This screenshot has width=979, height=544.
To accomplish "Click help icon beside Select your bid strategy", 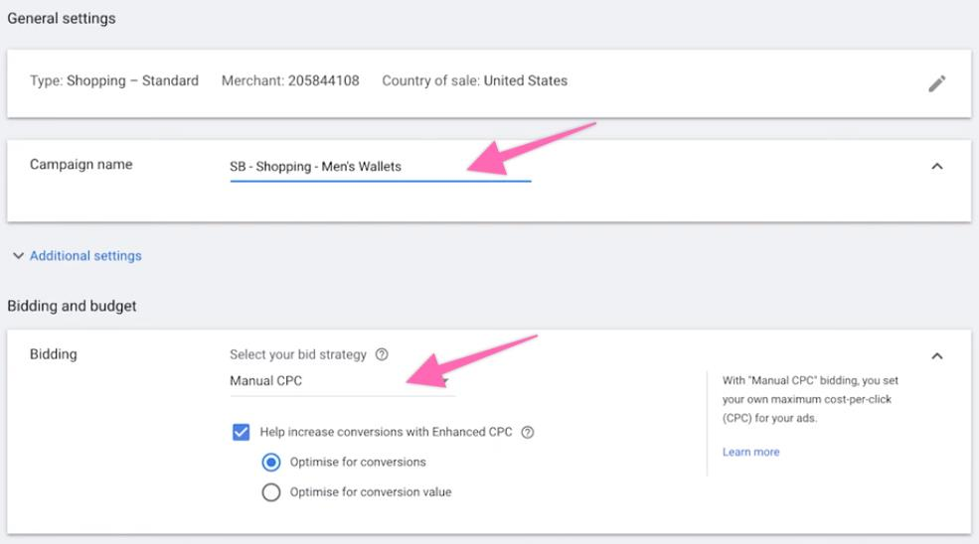I will 382,354.
